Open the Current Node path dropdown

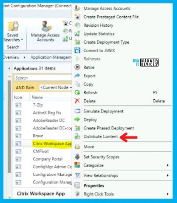click(56, 87)
